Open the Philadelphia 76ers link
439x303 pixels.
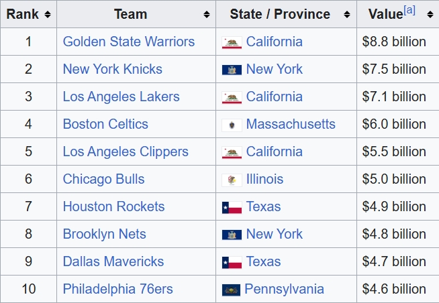[x=117, y=289]
